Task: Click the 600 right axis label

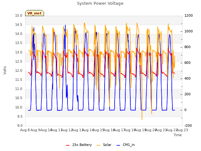Action: pyautogui.click(x=187, y=63)
